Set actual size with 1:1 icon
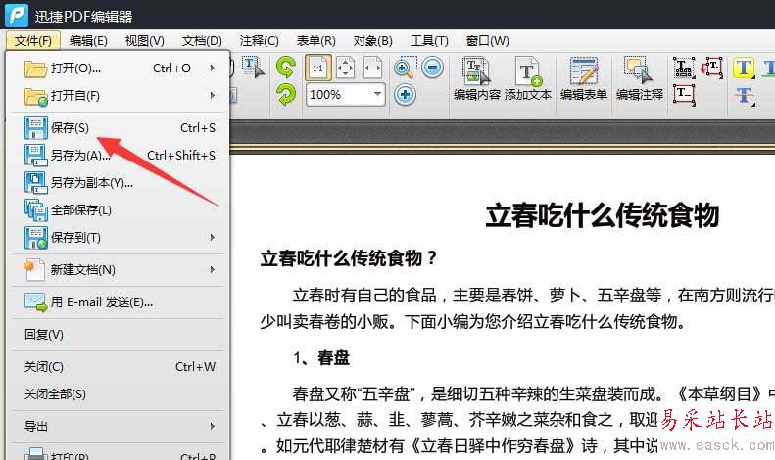This screenshot has height=460, width=775. [x=317, y=68]
